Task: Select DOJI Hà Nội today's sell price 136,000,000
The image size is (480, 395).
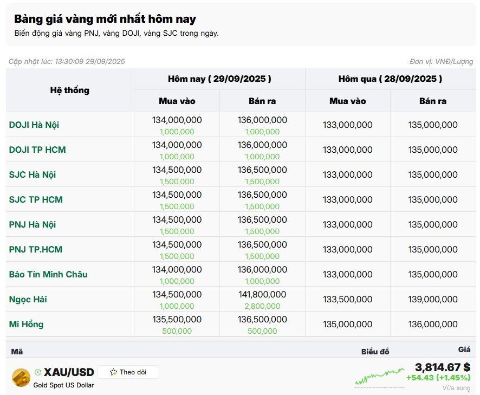Action: 262,120
